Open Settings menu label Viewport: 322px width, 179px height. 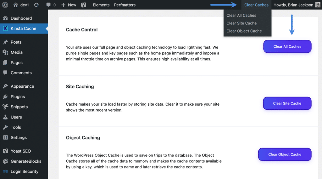coord(19,137)
